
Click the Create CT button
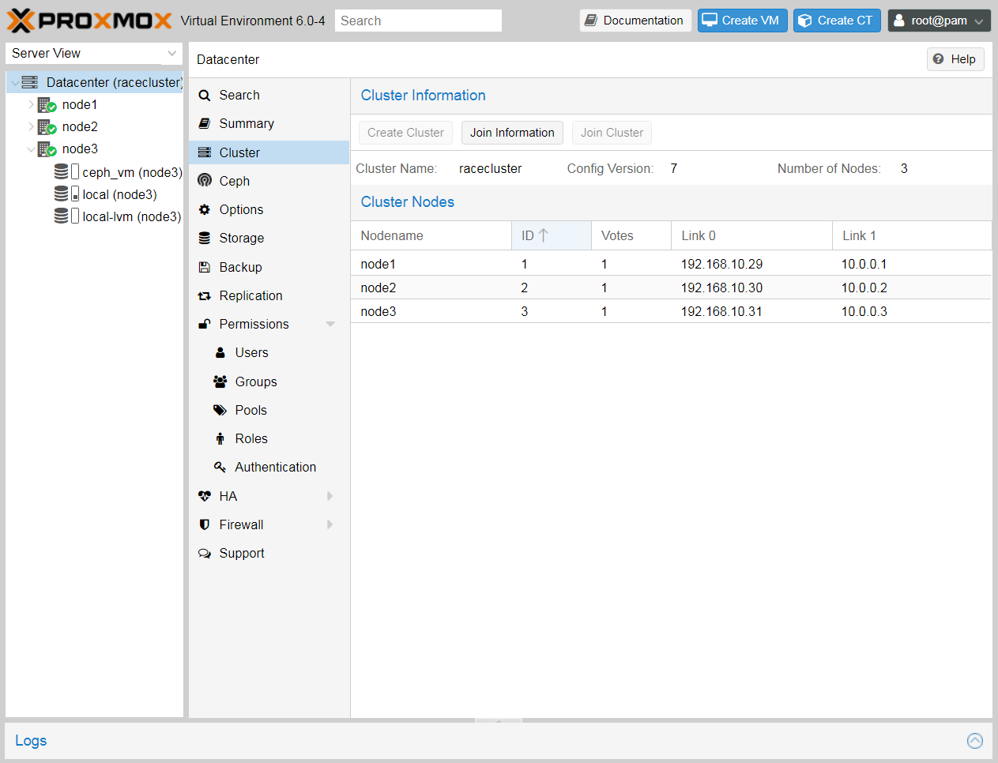click(x=837, y=21)
